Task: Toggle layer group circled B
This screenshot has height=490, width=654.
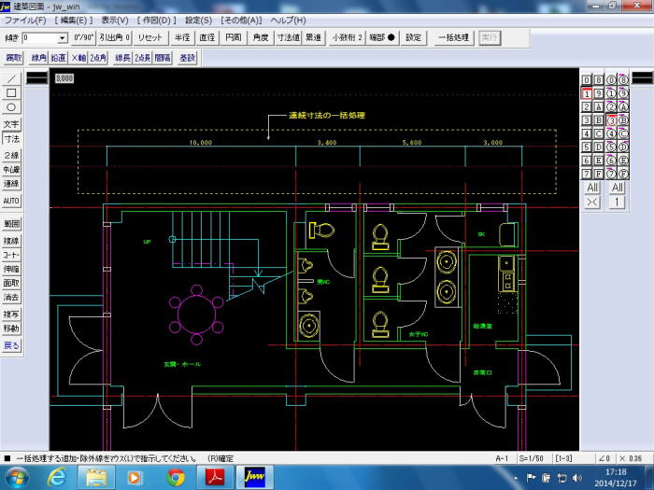Action: [623, 120]
